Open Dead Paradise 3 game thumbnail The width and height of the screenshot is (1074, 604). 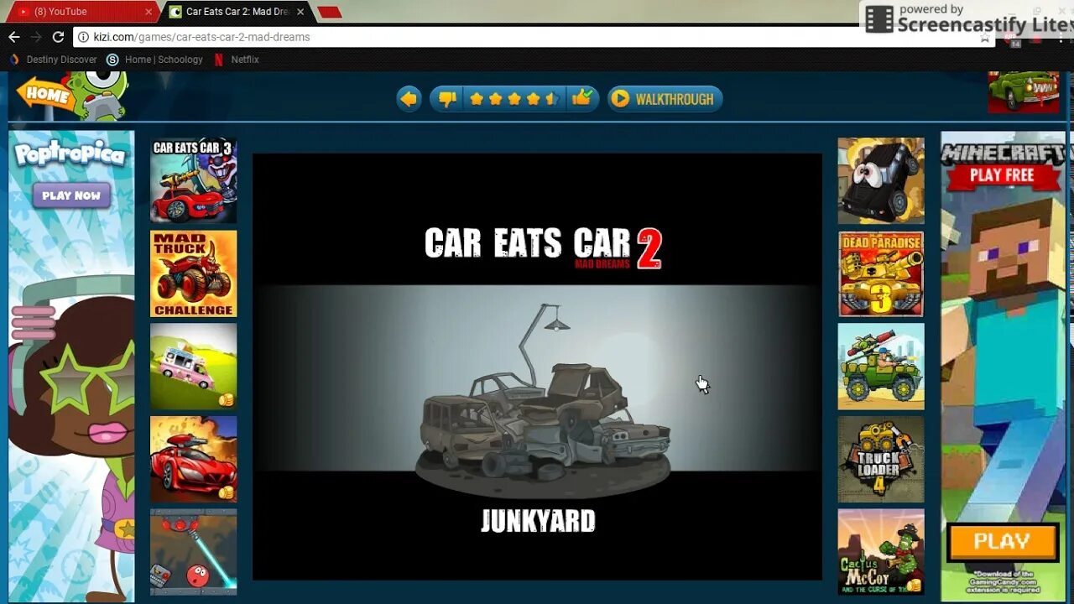[x=881, y=274]
